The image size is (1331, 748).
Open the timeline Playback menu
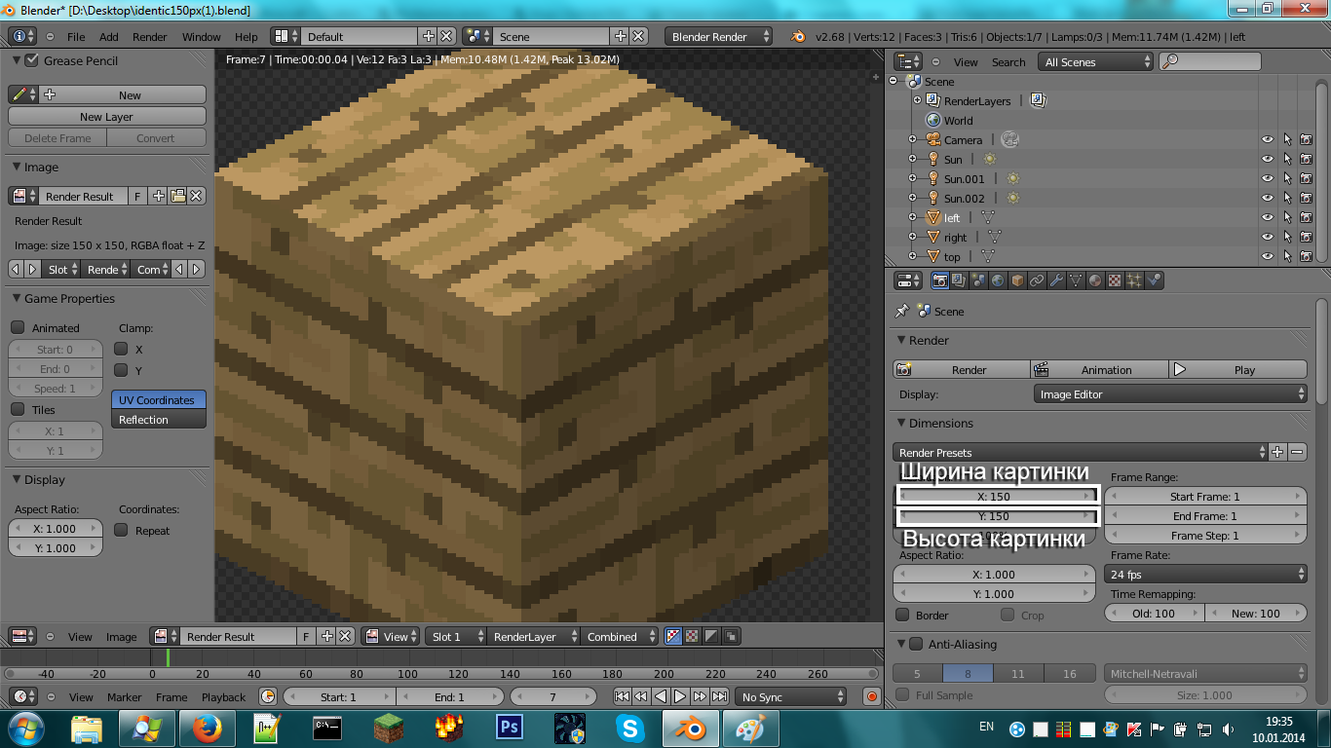click(x=223, y=696)
